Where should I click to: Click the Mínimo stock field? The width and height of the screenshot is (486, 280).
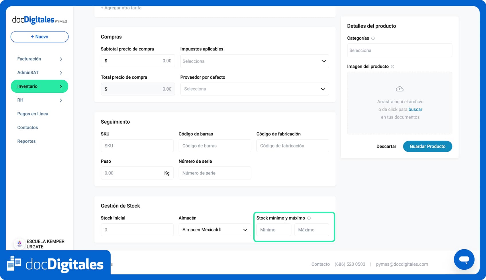(274, 230)
